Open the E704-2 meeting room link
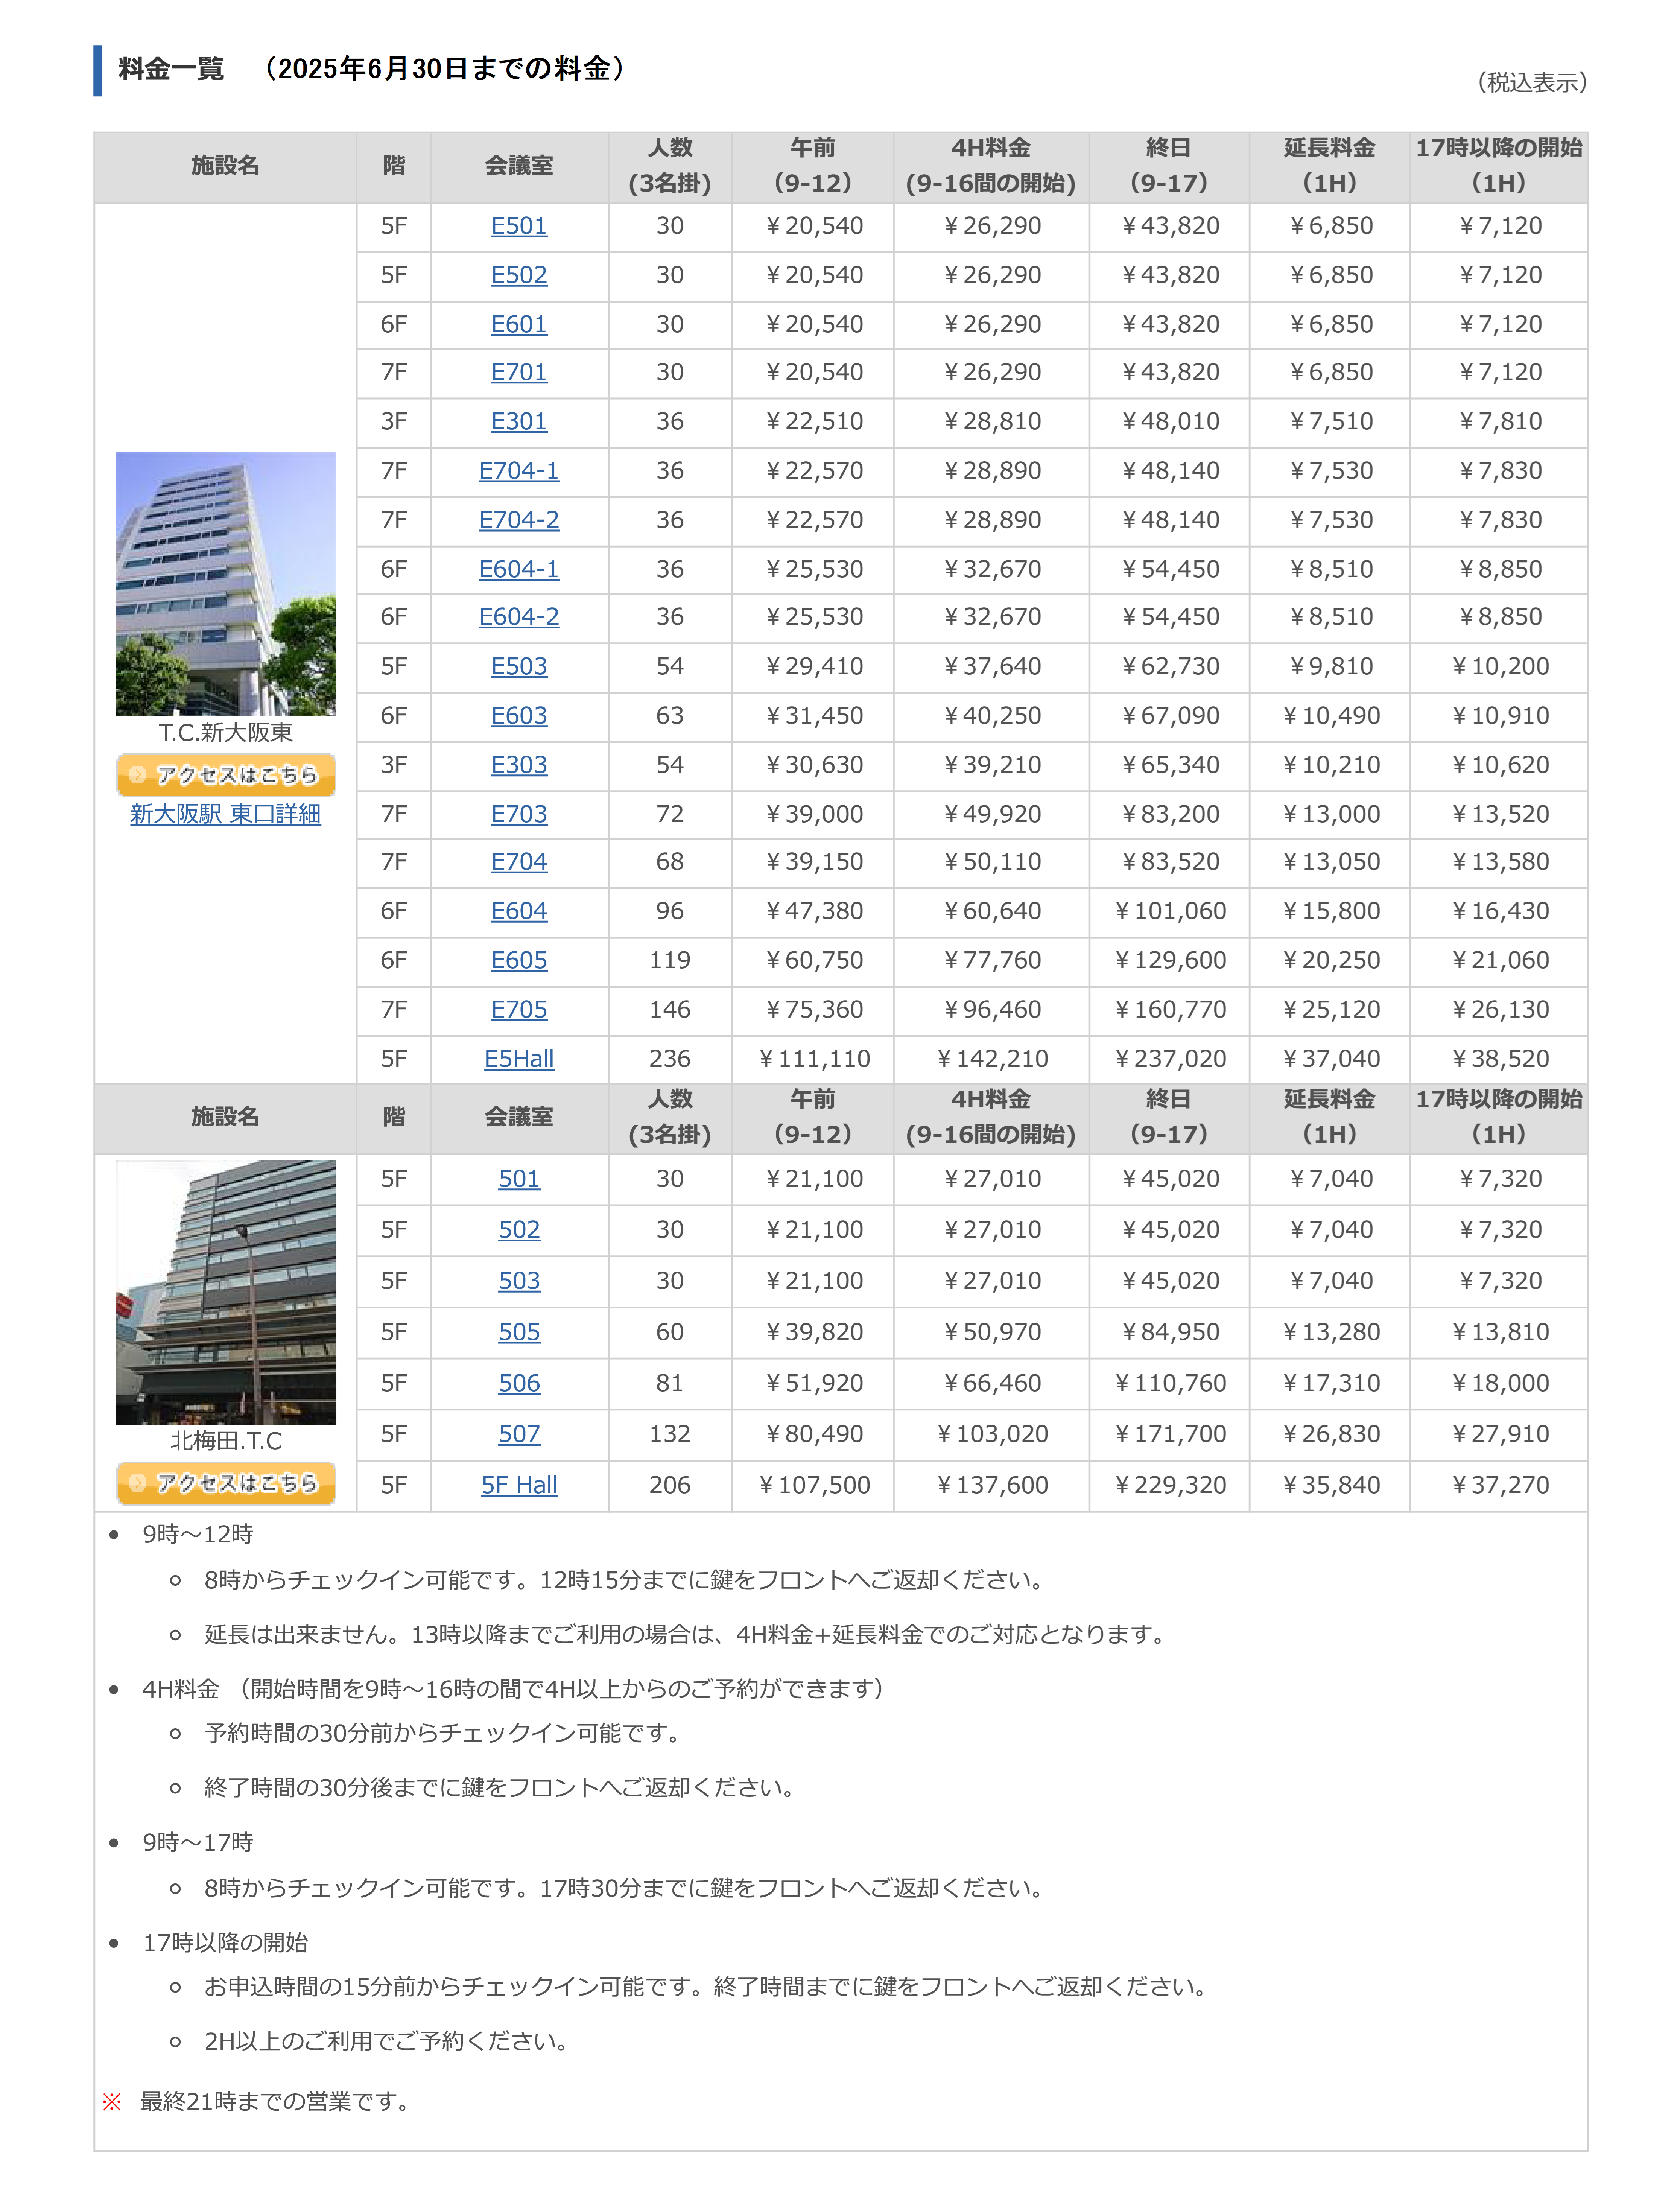This screenshot has width=1680, height=2201. [x=519, y=520]
